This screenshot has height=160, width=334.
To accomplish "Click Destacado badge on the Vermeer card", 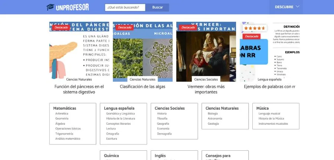I will (x=188, y=28).
